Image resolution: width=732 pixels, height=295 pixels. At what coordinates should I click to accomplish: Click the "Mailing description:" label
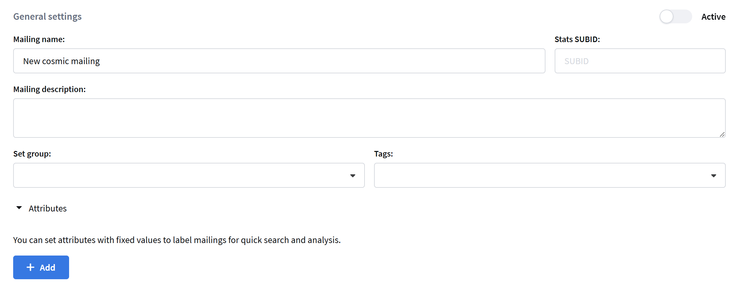click(x=49, y=89)
